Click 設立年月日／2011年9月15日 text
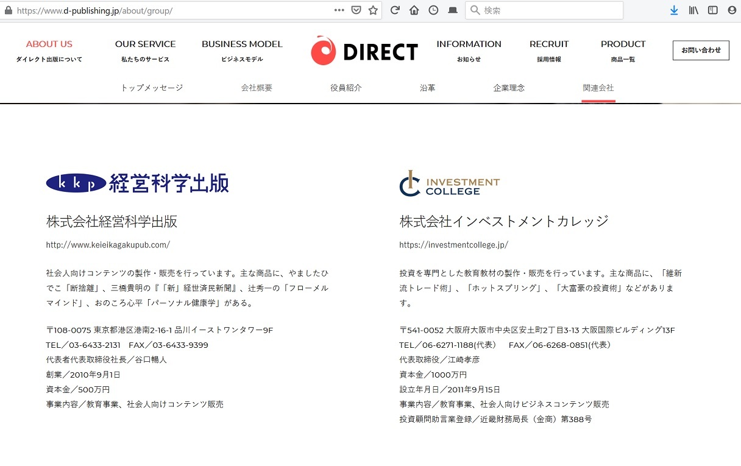741x466 pixels. pyautogui.click(x=450, y=389)
